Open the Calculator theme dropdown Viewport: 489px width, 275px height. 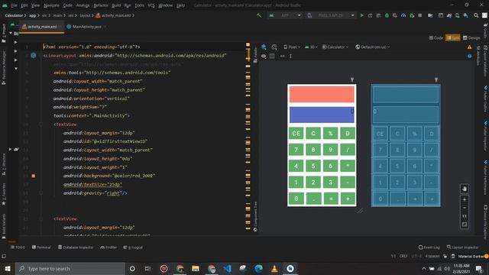pos(335,47)
